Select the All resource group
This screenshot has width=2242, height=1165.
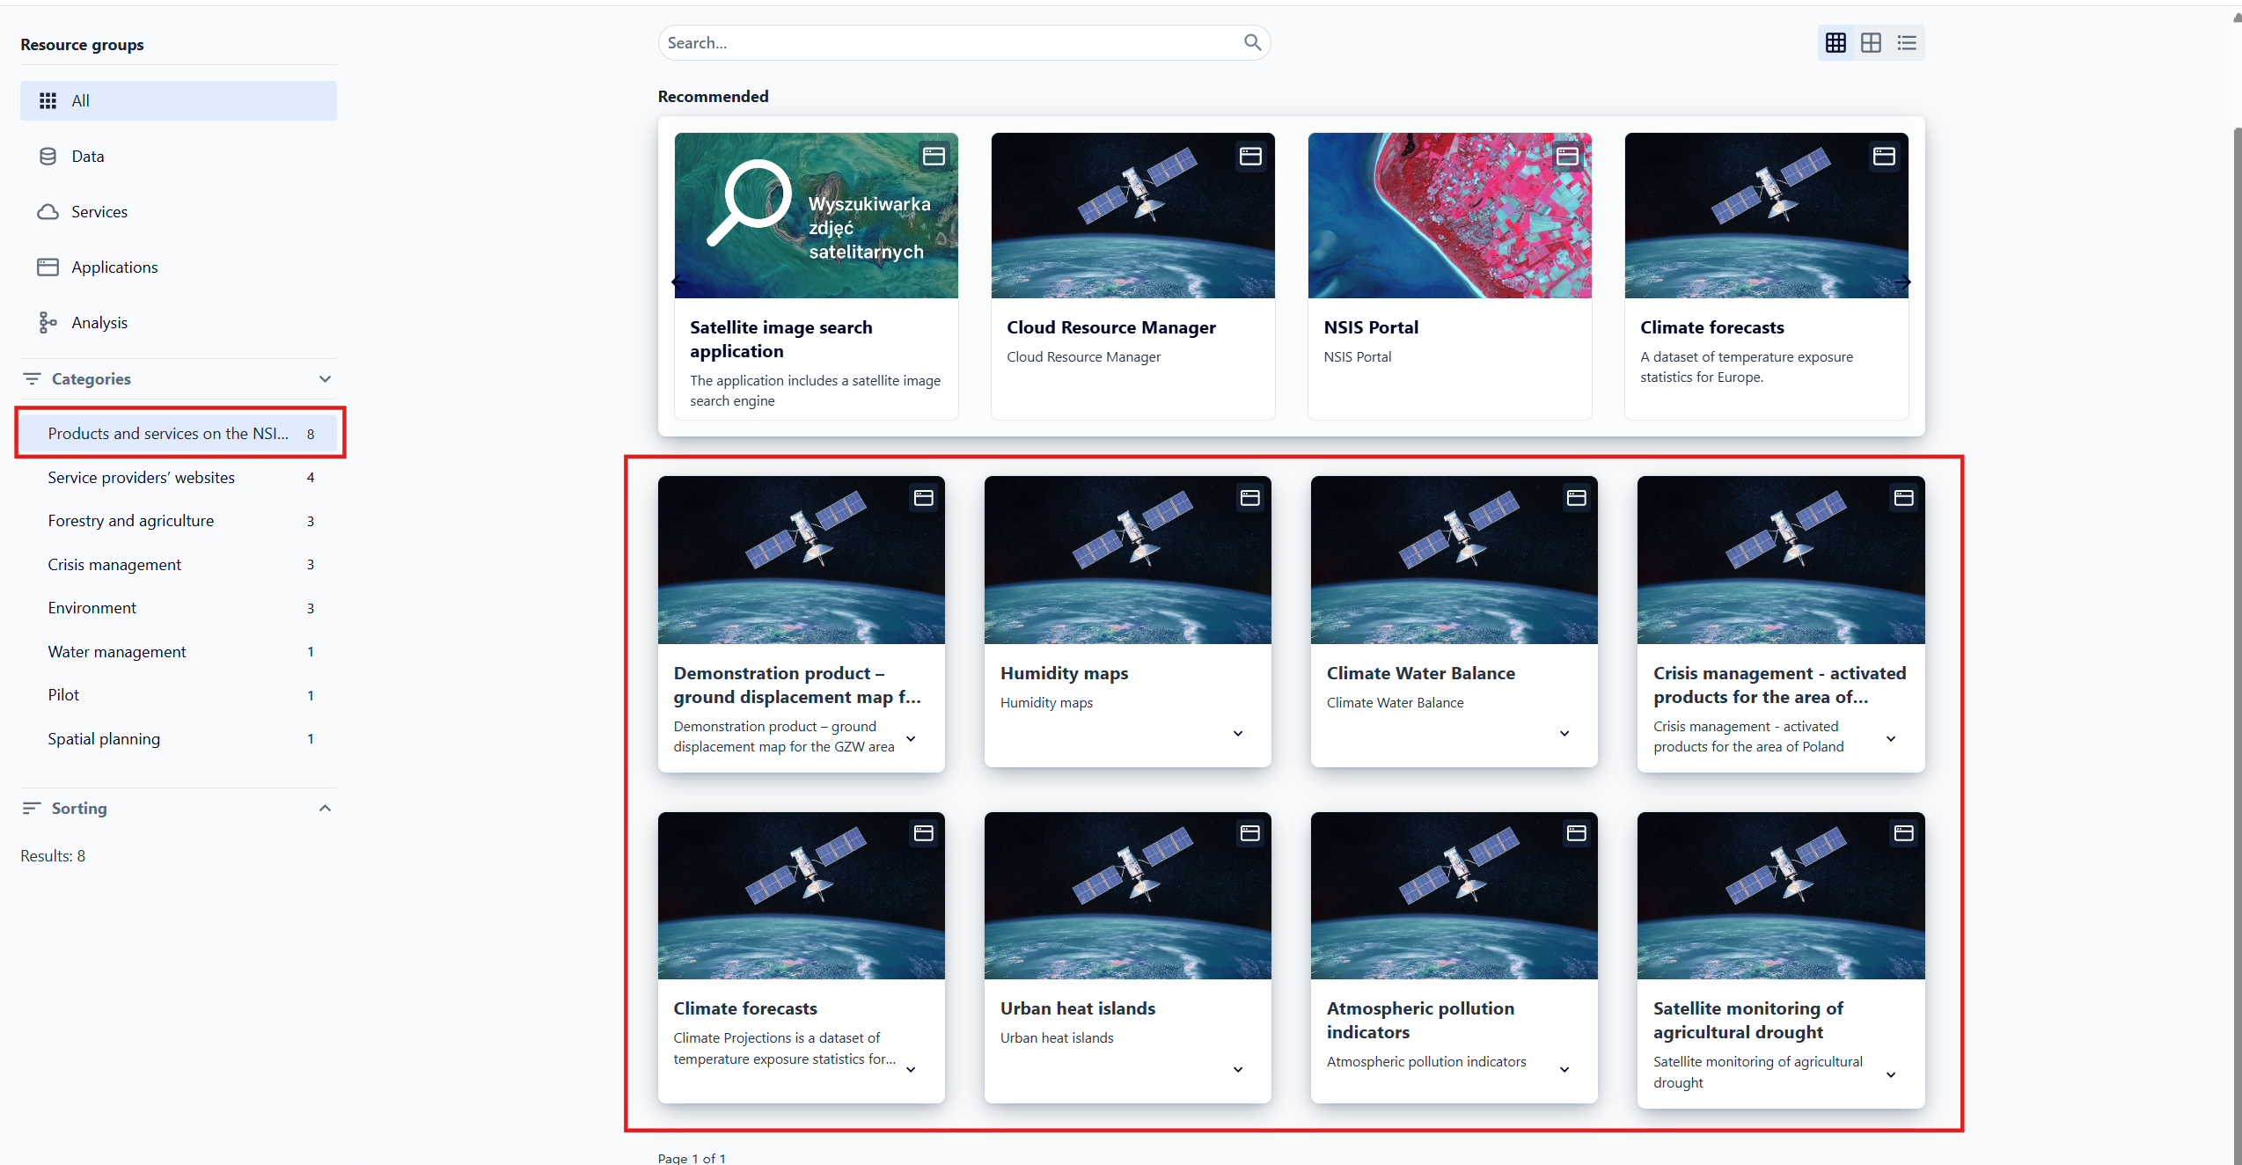point(178,100)
